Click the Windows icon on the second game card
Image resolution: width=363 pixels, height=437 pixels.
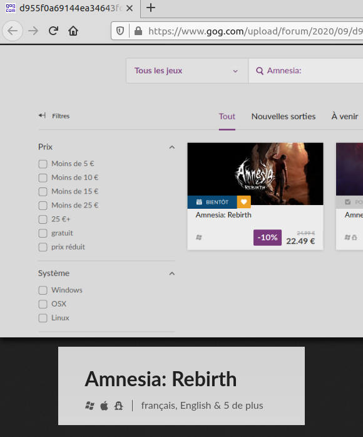pyautogui.click(x=347, y=238)
